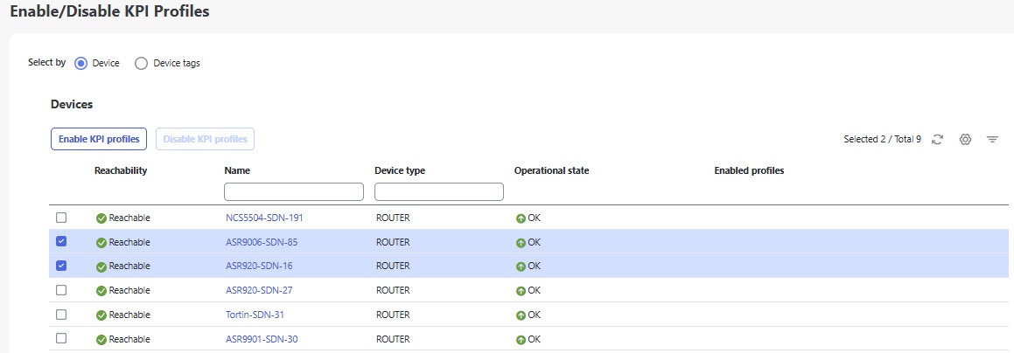Image resolution: width=1014 pixels, height=353 pixels.
Task: Check the NCS5504-SDN-191 row checkbox
Action: (61, 218)
